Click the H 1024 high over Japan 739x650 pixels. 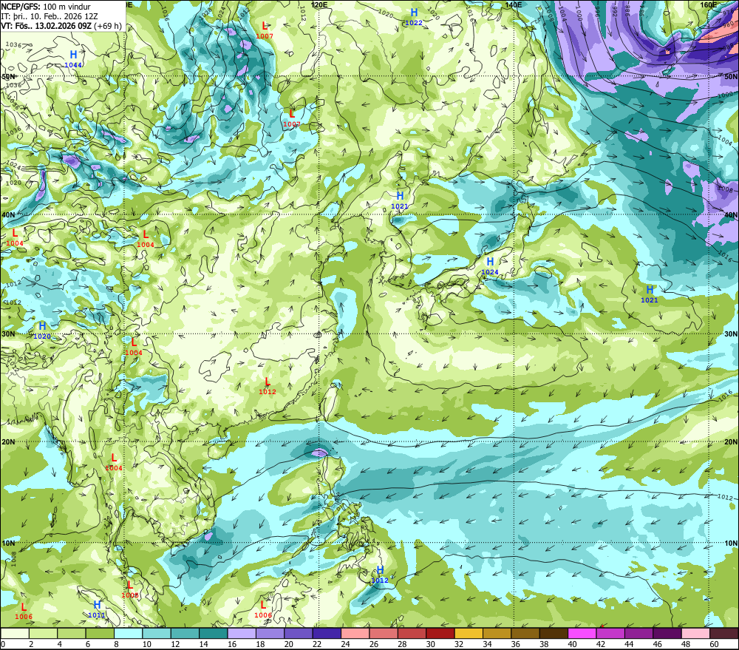(x=490, y=266)
